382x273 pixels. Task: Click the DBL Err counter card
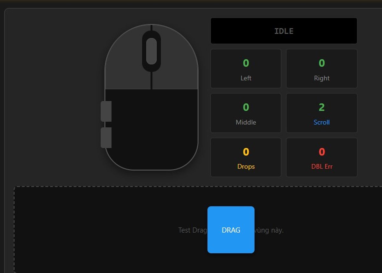click(322, 157)
